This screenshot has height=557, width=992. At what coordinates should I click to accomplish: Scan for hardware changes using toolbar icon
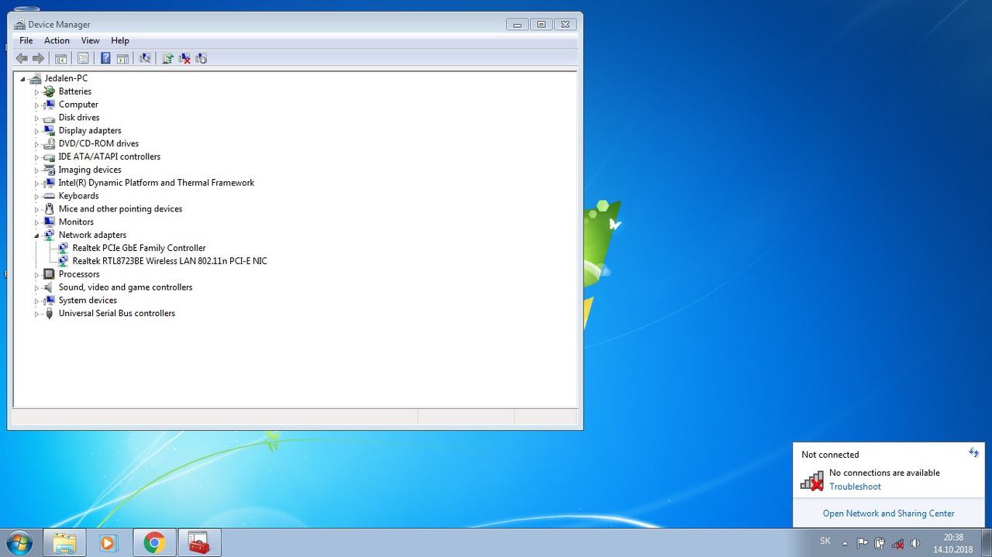[144, 58]
